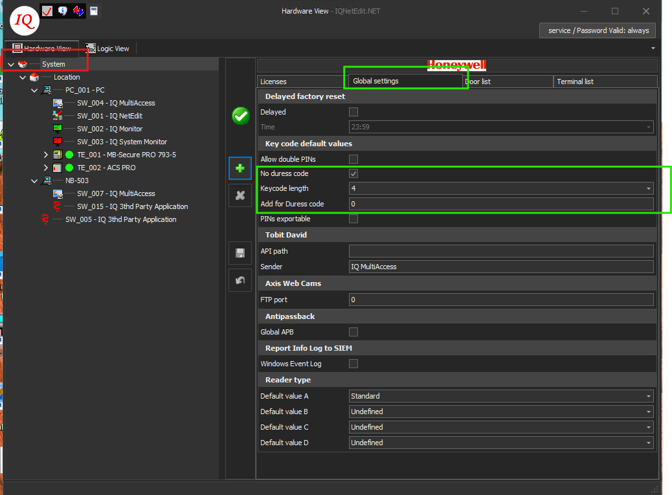Click the SW_015 red question mark icon
The width and height of the screenshot is (672, 495).
[57, 206]
